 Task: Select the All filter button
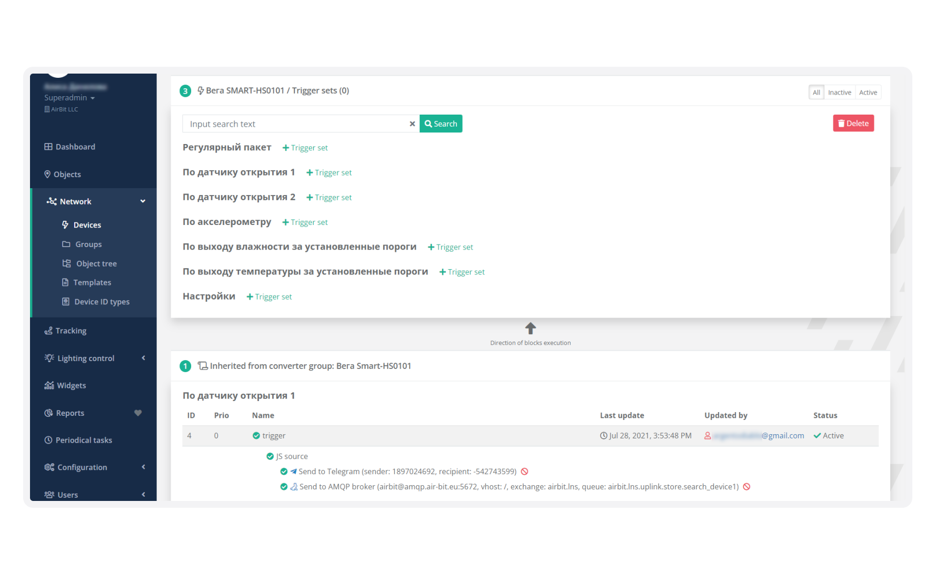pos(816,93)
